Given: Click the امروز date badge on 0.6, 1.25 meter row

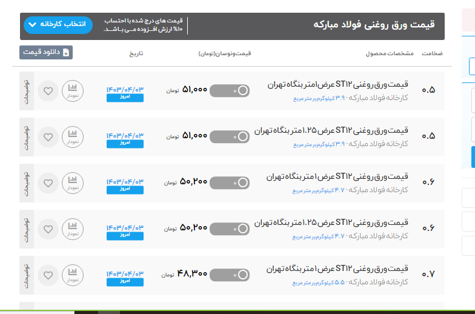Looking at the screenshot, I should (125, 235).
